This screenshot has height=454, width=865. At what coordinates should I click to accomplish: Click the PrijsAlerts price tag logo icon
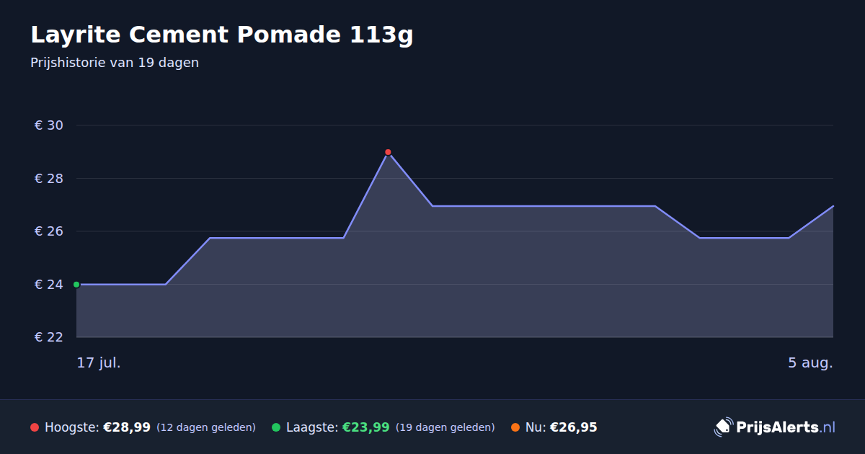pos(723,427)
